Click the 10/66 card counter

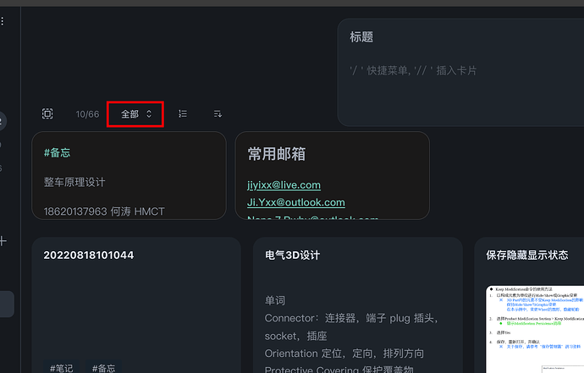coord(87,114)
